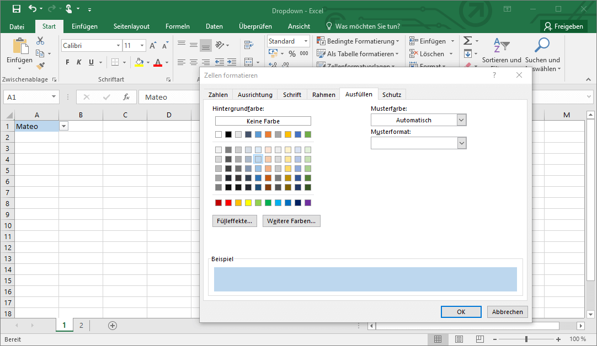Click the AutoSum sigma icon
597x346 pixels.
point(467,41)
